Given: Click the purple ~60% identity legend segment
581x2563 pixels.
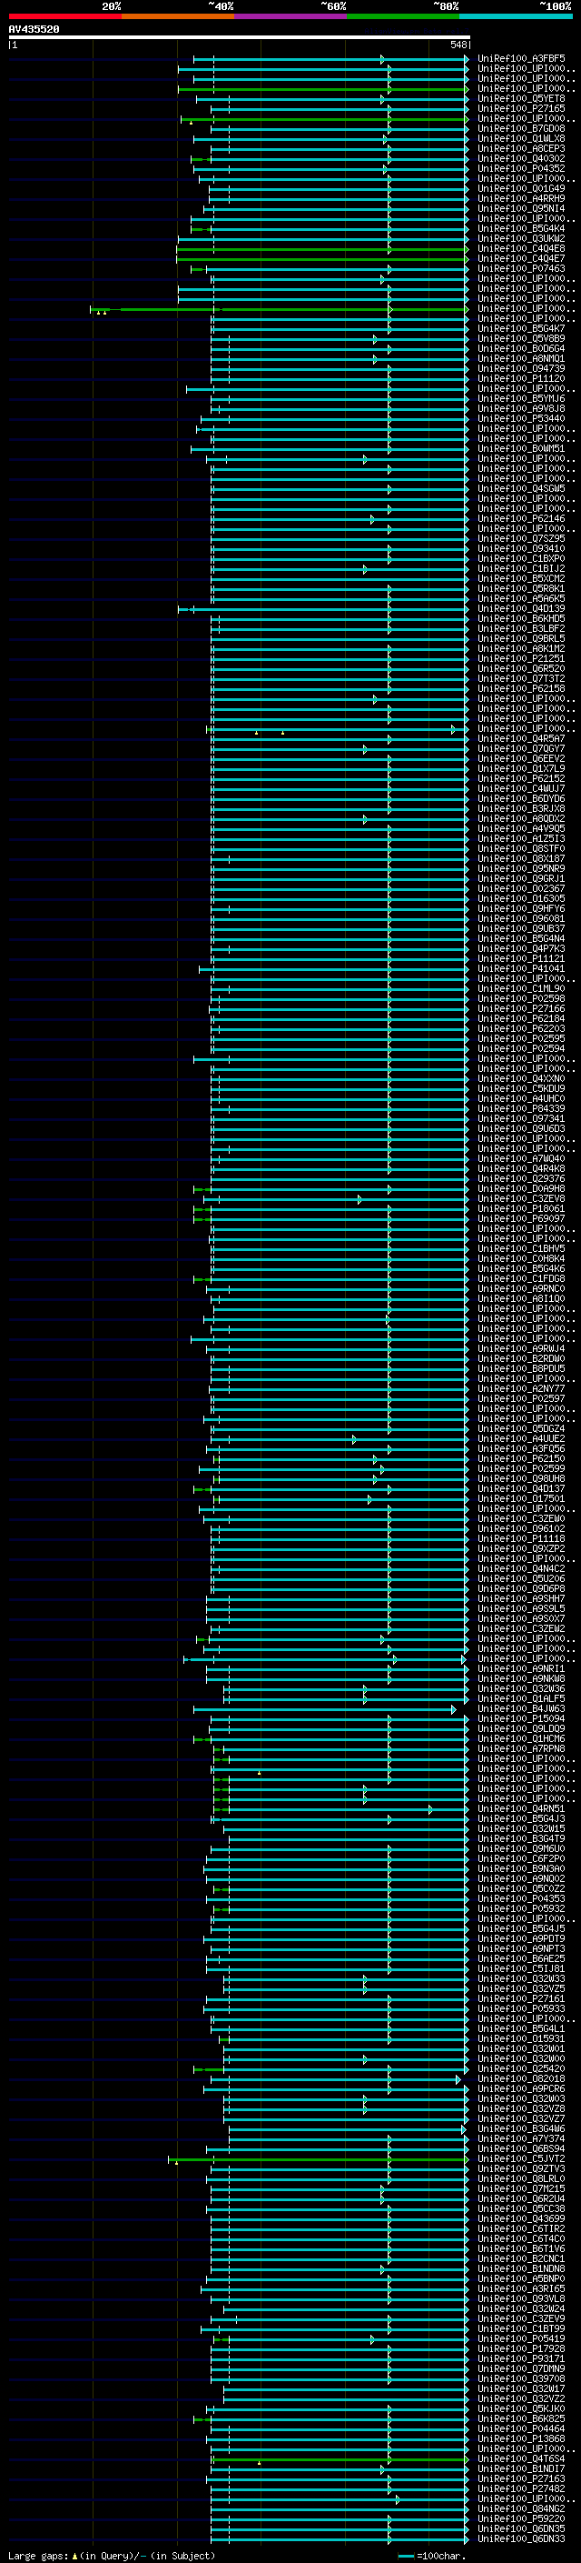Looking at the screenshot, I should pos(291,17).
